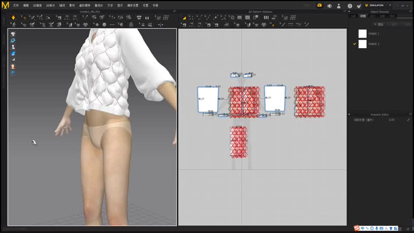Image resolution: width=414 pixels, height=233 pixels.
Task: Select the lower red quilted pattern piece in the 2D window
Action: click(238, 142)
